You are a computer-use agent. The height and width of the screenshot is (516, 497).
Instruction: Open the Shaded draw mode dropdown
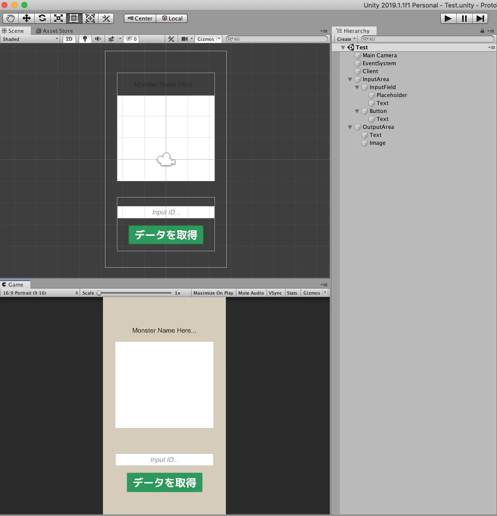(x=30, y=39)
